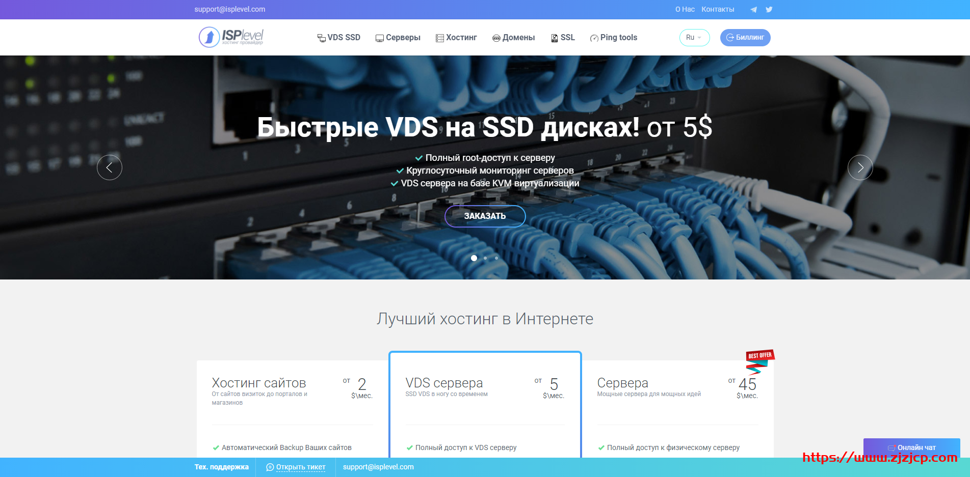Select the first slider dot

(474, 258)
